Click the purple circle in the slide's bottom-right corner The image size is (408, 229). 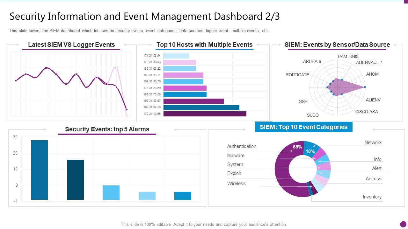pyautogui.click(x=403, y=224)
